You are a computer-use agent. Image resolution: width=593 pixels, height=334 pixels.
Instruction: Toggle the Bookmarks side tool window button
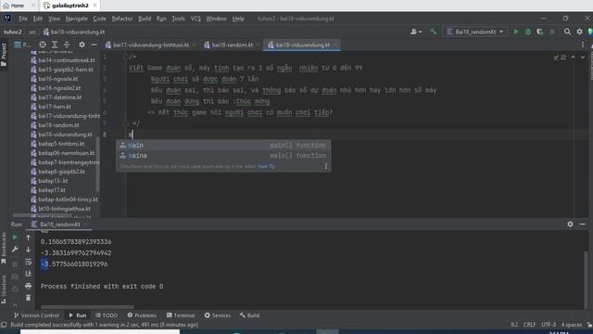pos(4,248)
